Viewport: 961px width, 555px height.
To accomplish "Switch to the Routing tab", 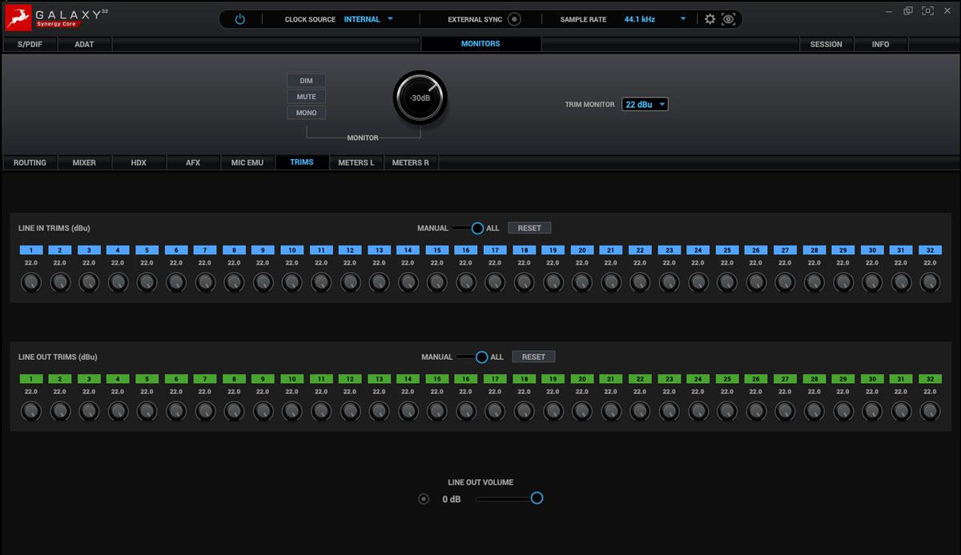I will (x=30, y=162).
